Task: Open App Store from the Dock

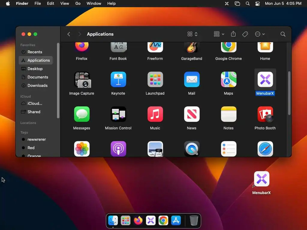Action: (x=176, y=221)
